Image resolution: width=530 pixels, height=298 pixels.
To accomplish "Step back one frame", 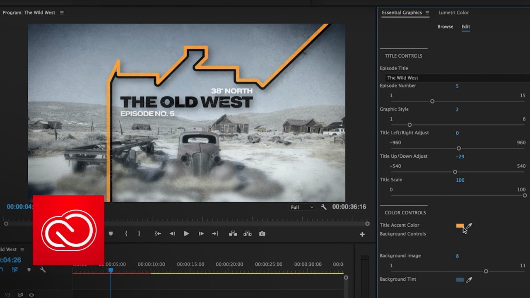I will (172, 234).
